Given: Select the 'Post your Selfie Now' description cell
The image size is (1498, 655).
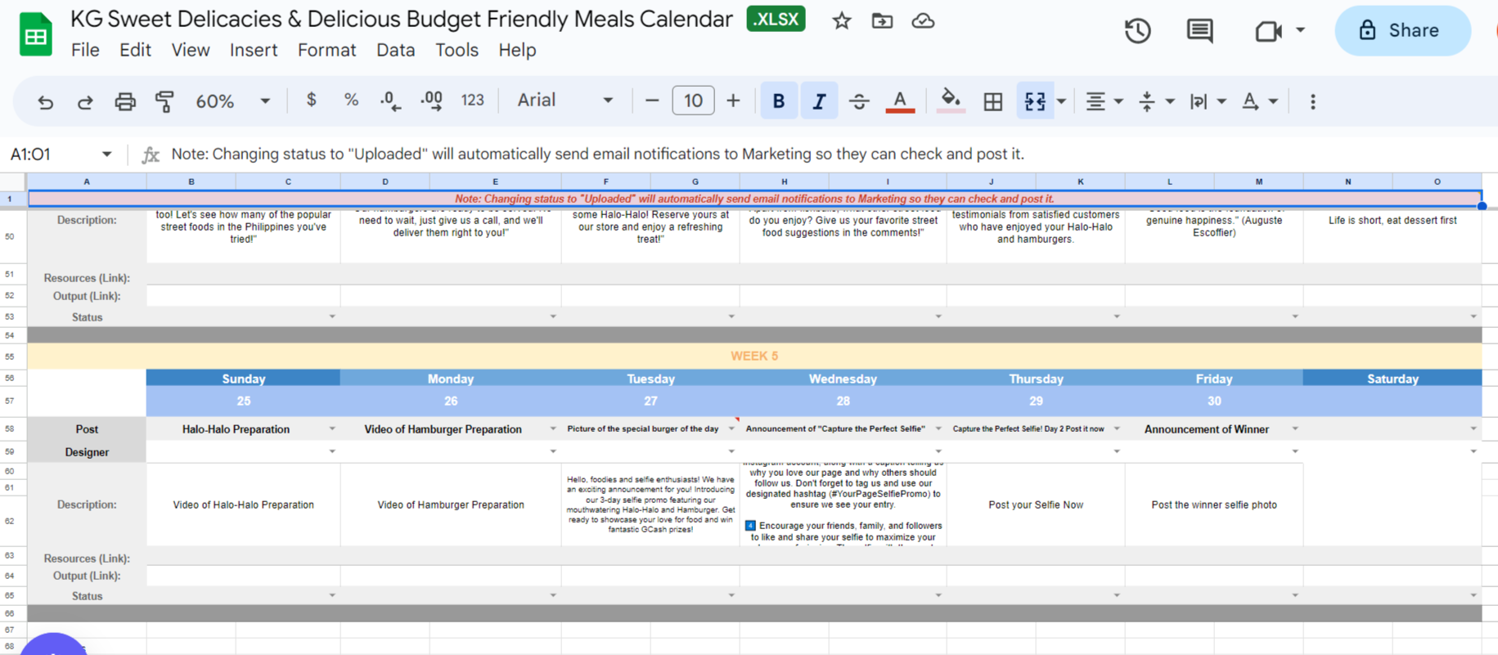Looking at the screenshot, I should tap(1036, 505).
